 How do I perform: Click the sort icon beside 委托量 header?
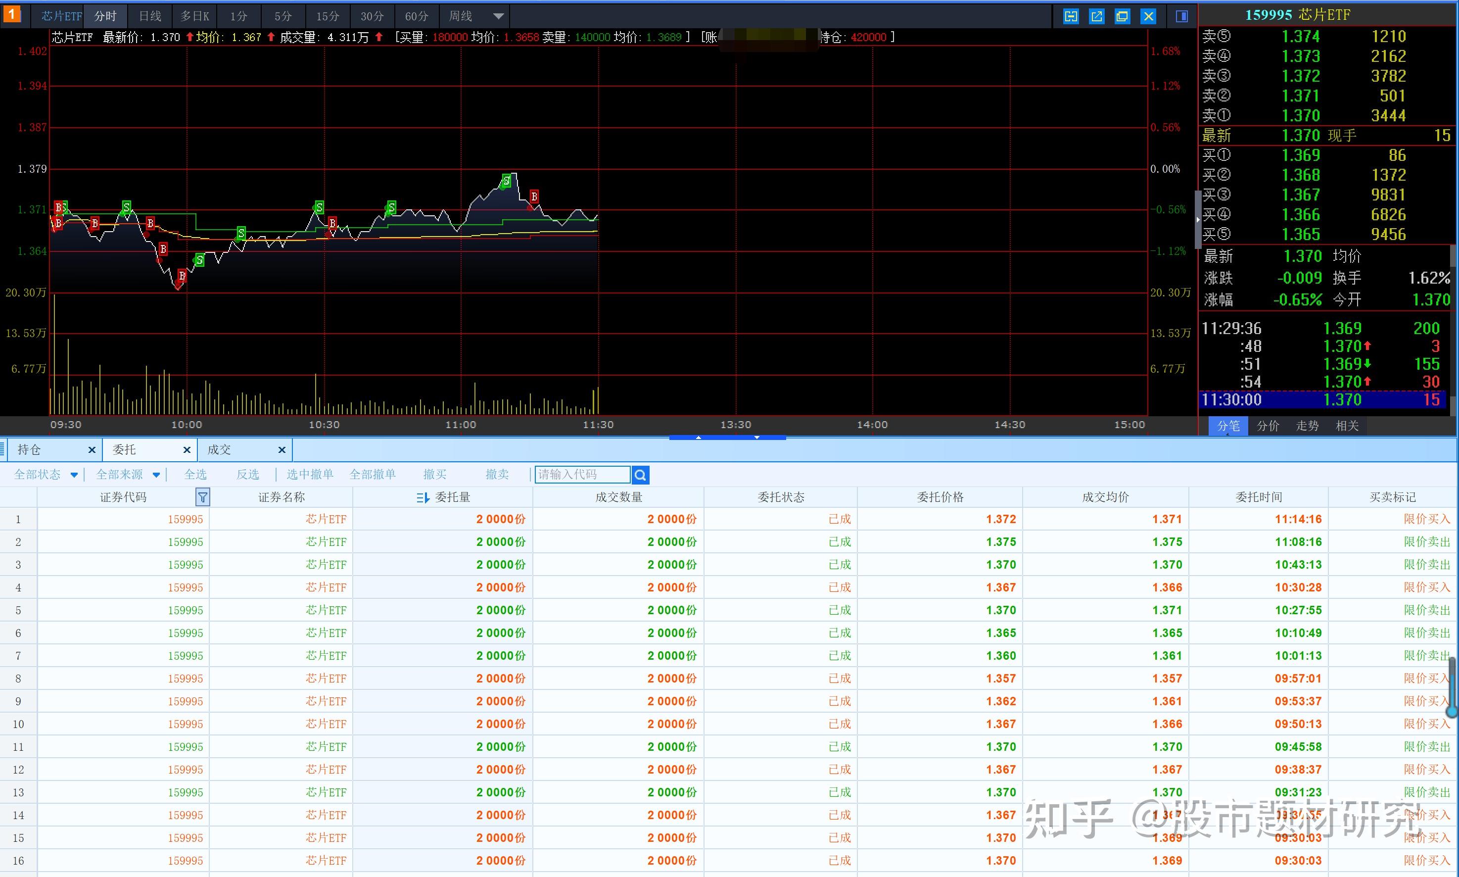pyautogui.click(x=423, y=497)
